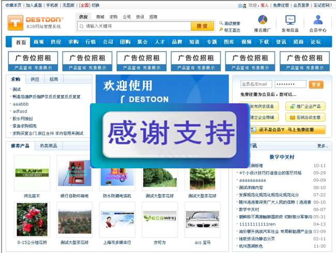Switch to 热卖商品 tab
This screenshot has height=253, width=336.
coord(49,146)
